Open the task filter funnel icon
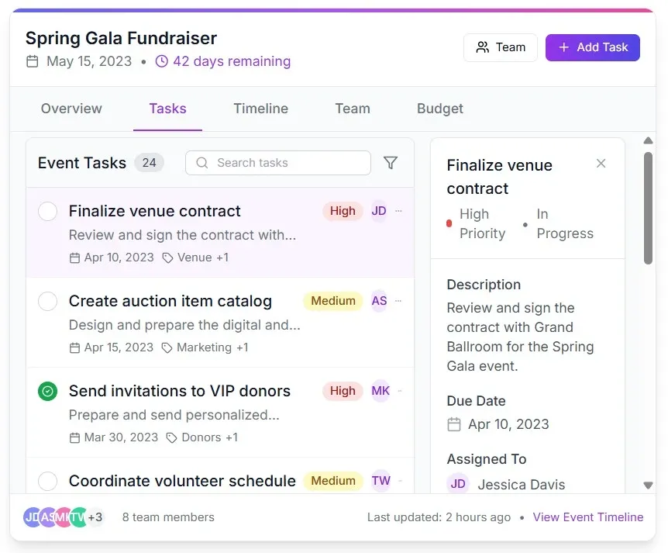The width and height of the screenshot is (668, 553). point(391,163)
